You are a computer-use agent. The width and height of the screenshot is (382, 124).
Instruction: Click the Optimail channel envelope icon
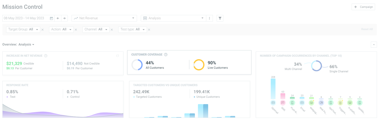point(273,103)
